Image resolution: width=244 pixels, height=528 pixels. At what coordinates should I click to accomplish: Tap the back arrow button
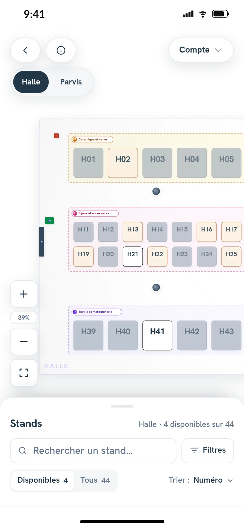click(x=25, y=50)
